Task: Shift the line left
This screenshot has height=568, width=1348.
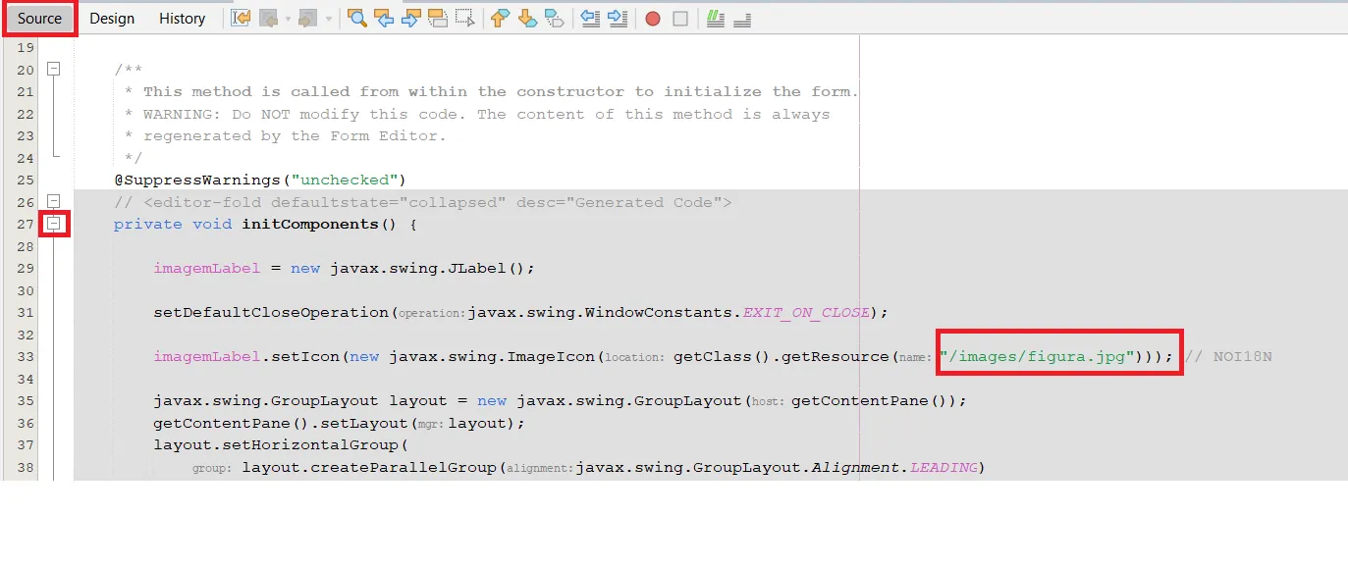Action: tap(590, 18)
